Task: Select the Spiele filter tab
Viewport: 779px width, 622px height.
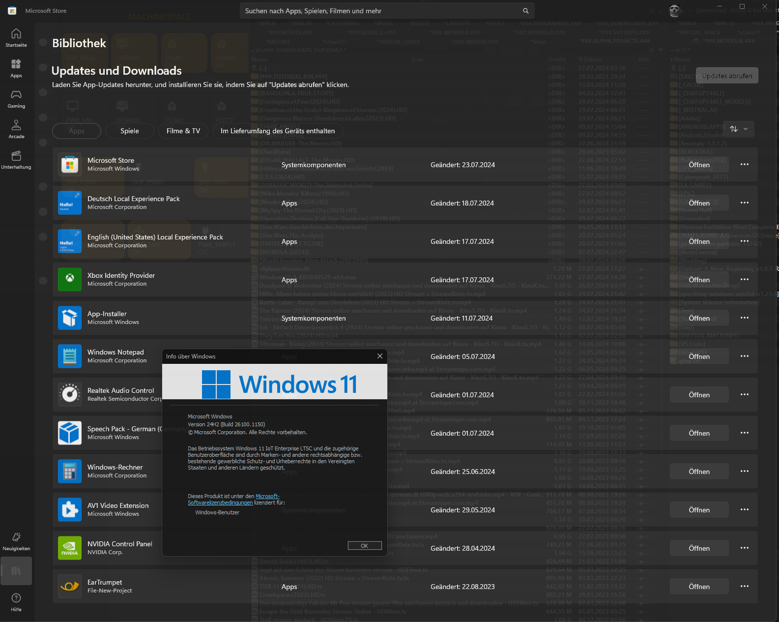Action: [130, 131]
